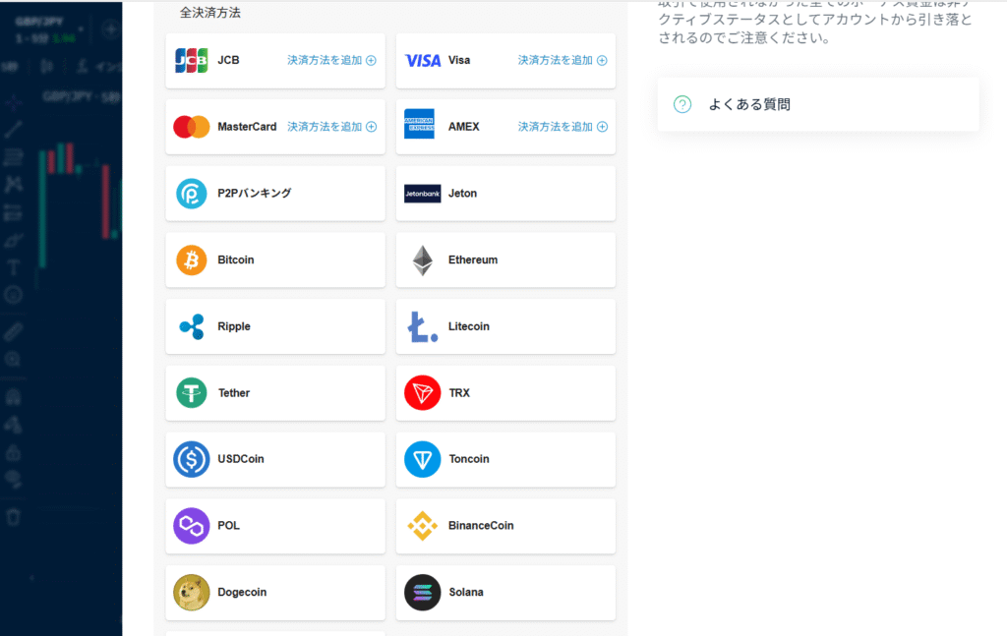Pick the green Tether icon
Viewport: 1007px width, 636px height.
coord(192,393)
